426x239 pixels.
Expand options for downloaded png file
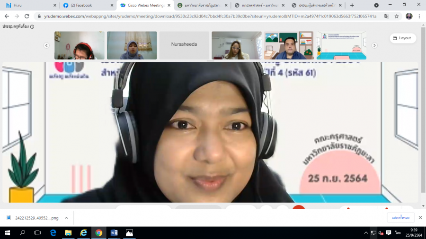[x=66, y=218]
